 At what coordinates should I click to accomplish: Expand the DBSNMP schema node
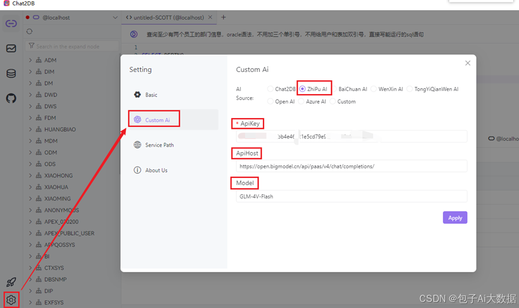(x=30, y=279)
